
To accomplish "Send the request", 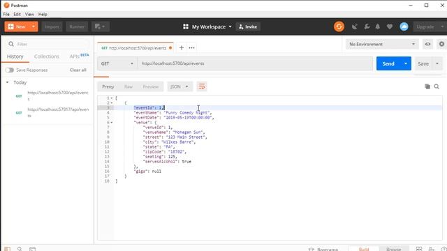I will 388,63.
